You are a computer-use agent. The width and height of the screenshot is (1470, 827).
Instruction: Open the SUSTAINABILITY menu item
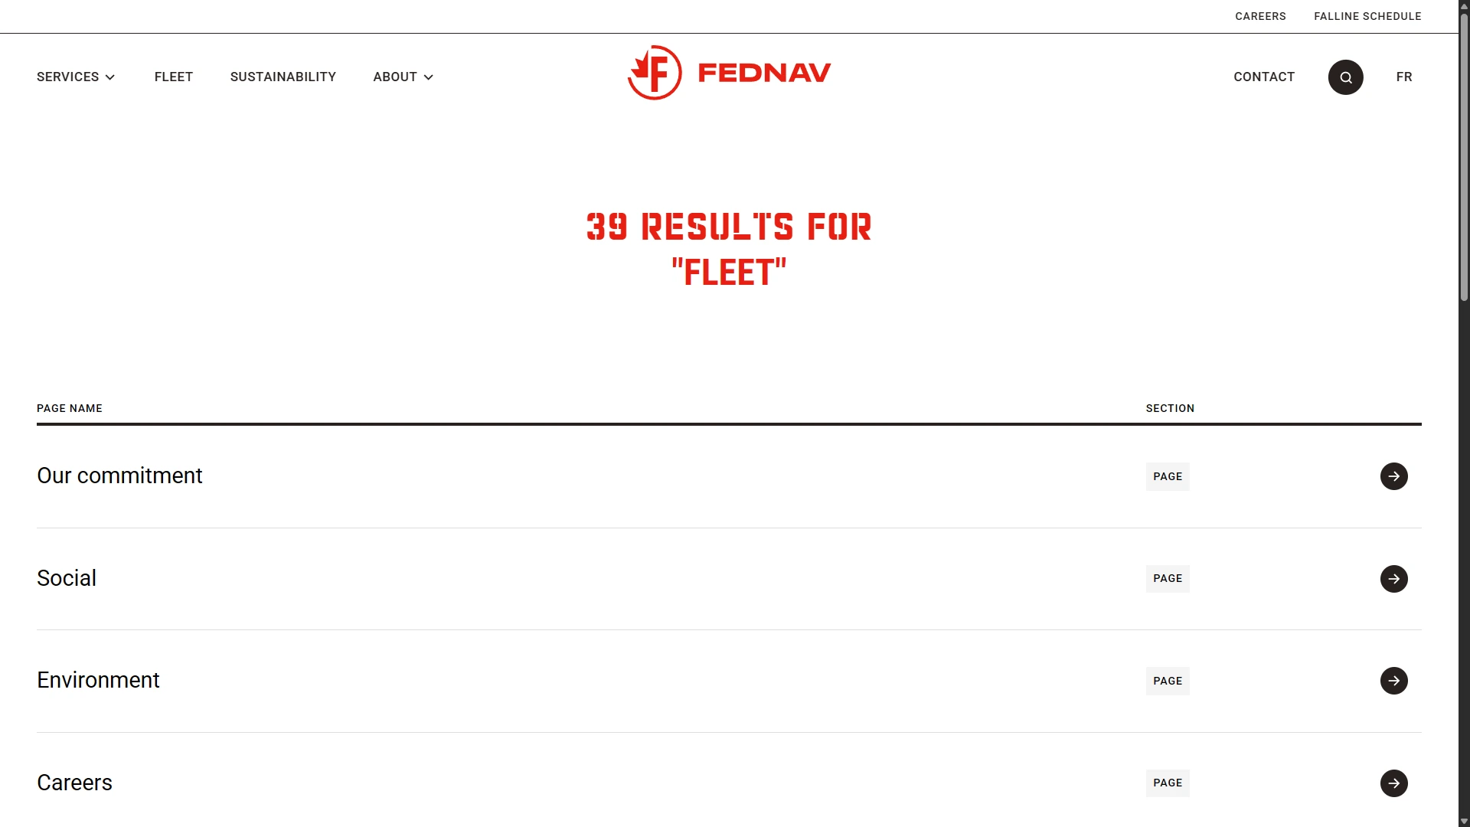pos(283,77)
